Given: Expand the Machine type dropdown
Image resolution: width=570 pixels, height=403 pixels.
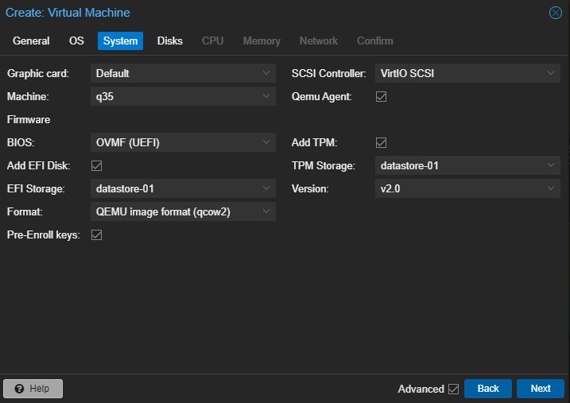Looking at the screenshot, I should click(x=183, y=96).
